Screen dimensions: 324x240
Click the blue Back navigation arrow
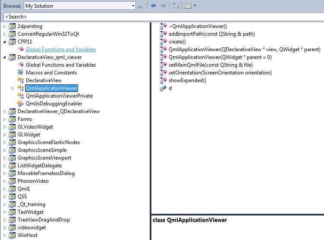153,6
